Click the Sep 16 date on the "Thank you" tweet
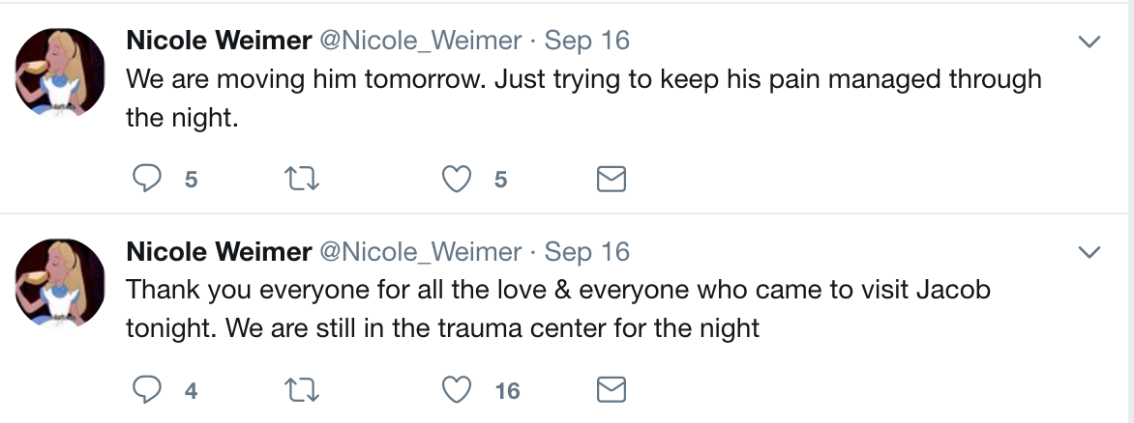Viewport: 1134px width, 423px height. pos(586,252)
